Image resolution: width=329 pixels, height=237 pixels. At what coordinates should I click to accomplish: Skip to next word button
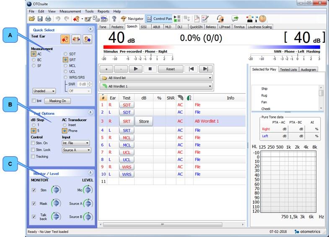tap(205, 69)
